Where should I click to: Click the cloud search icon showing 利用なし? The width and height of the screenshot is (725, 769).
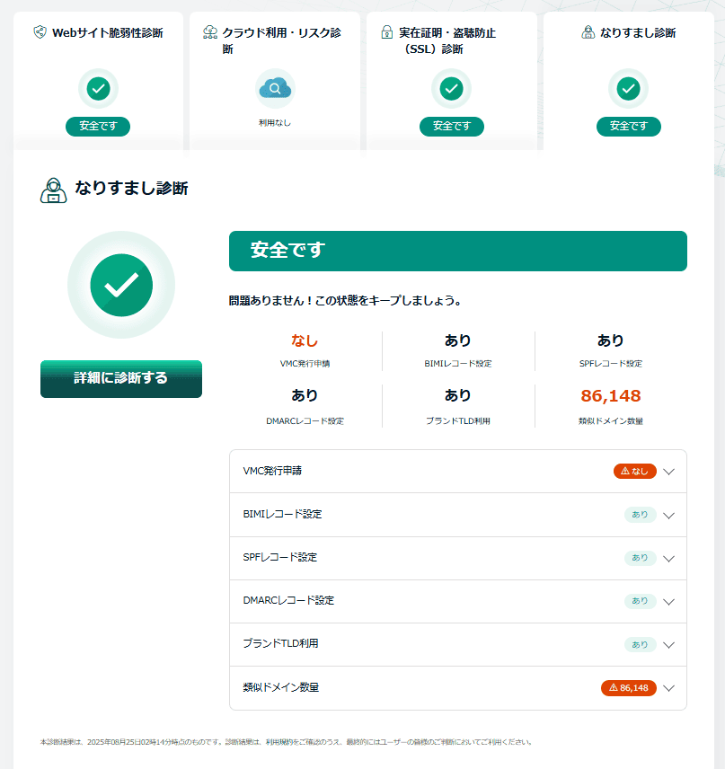pos(275,88)
